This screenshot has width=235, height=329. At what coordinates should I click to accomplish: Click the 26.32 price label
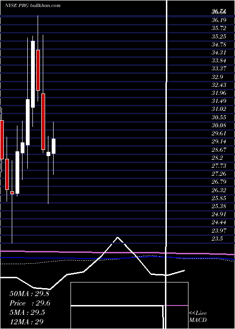point(219,190)
